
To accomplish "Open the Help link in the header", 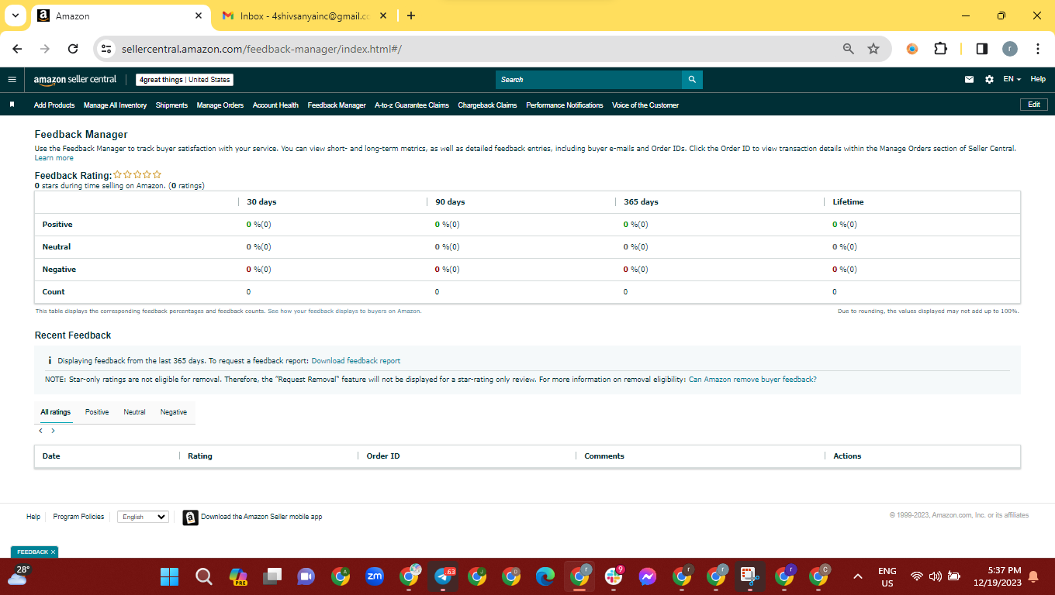I will pos(1038,79).
